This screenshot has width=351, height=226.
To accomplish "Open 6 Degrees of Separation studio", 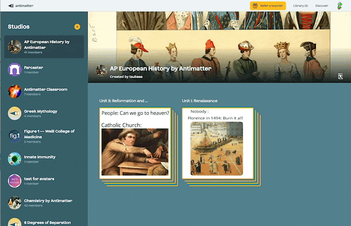I will (44, 222).
